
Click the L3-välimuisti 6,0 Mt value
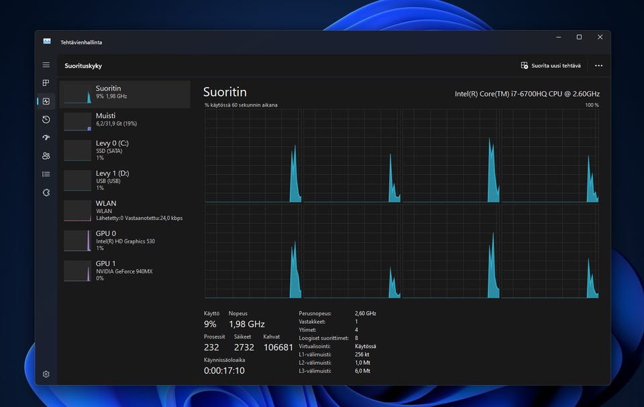[x=363, y=371]
